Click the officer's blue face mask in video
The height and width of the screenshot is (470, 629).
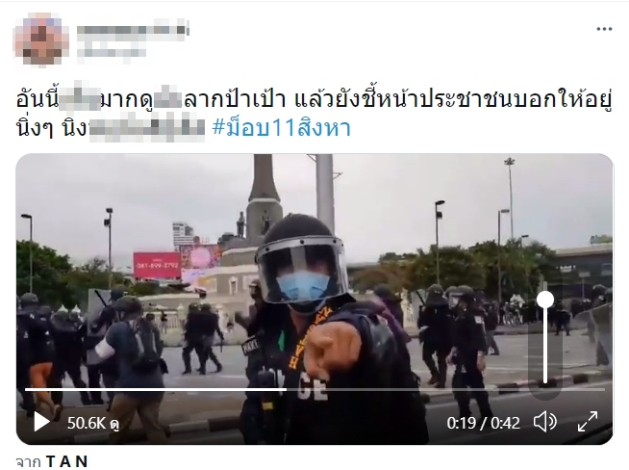[x=303, y=286]
